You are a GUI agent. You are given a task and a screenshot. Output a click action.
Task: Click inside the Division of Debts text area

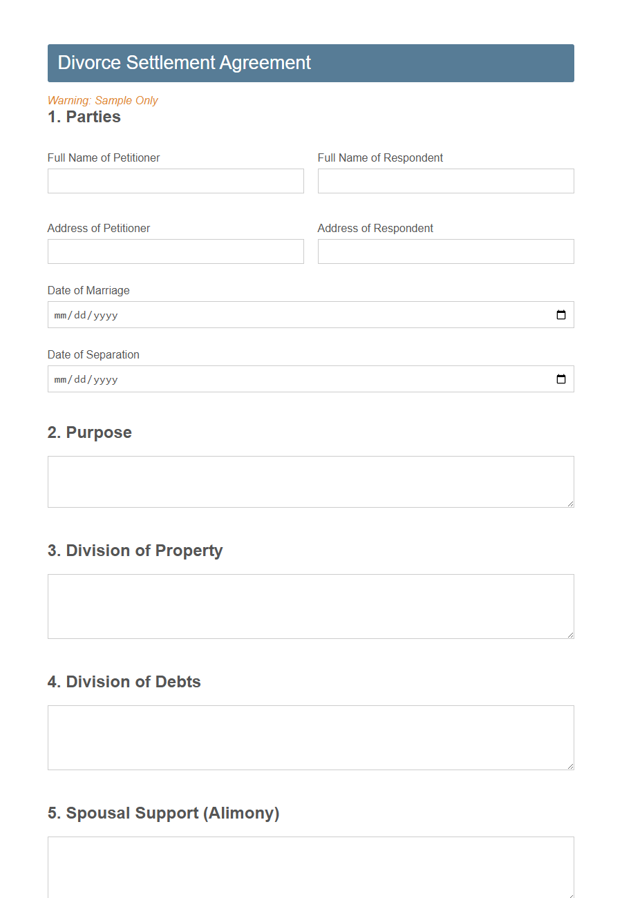coord(310,736)
